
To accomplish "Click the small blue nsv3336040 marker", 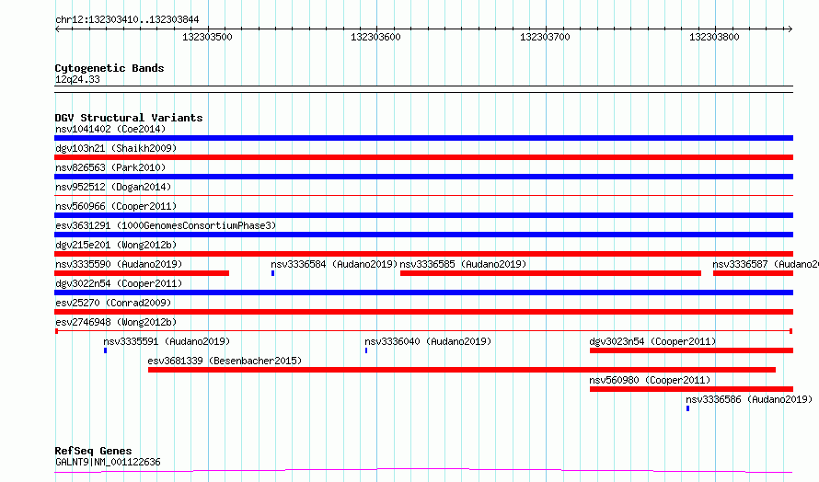I will (366, 350).
